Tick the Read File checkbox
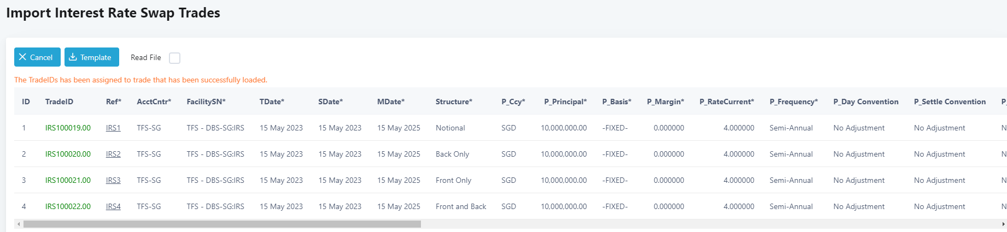Viewport: 1007px width, 232px height. point(174,58)
